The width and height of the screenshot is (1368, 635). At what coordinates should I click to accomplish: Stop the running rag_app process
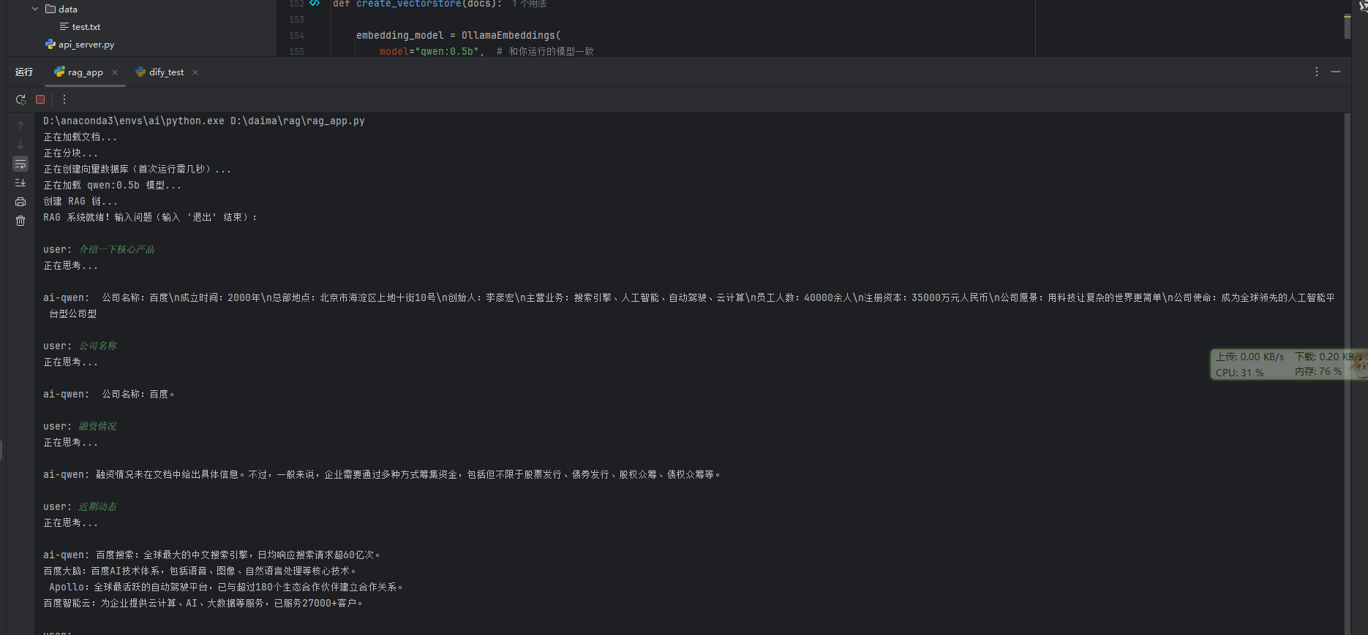click(x=40, y=99)
